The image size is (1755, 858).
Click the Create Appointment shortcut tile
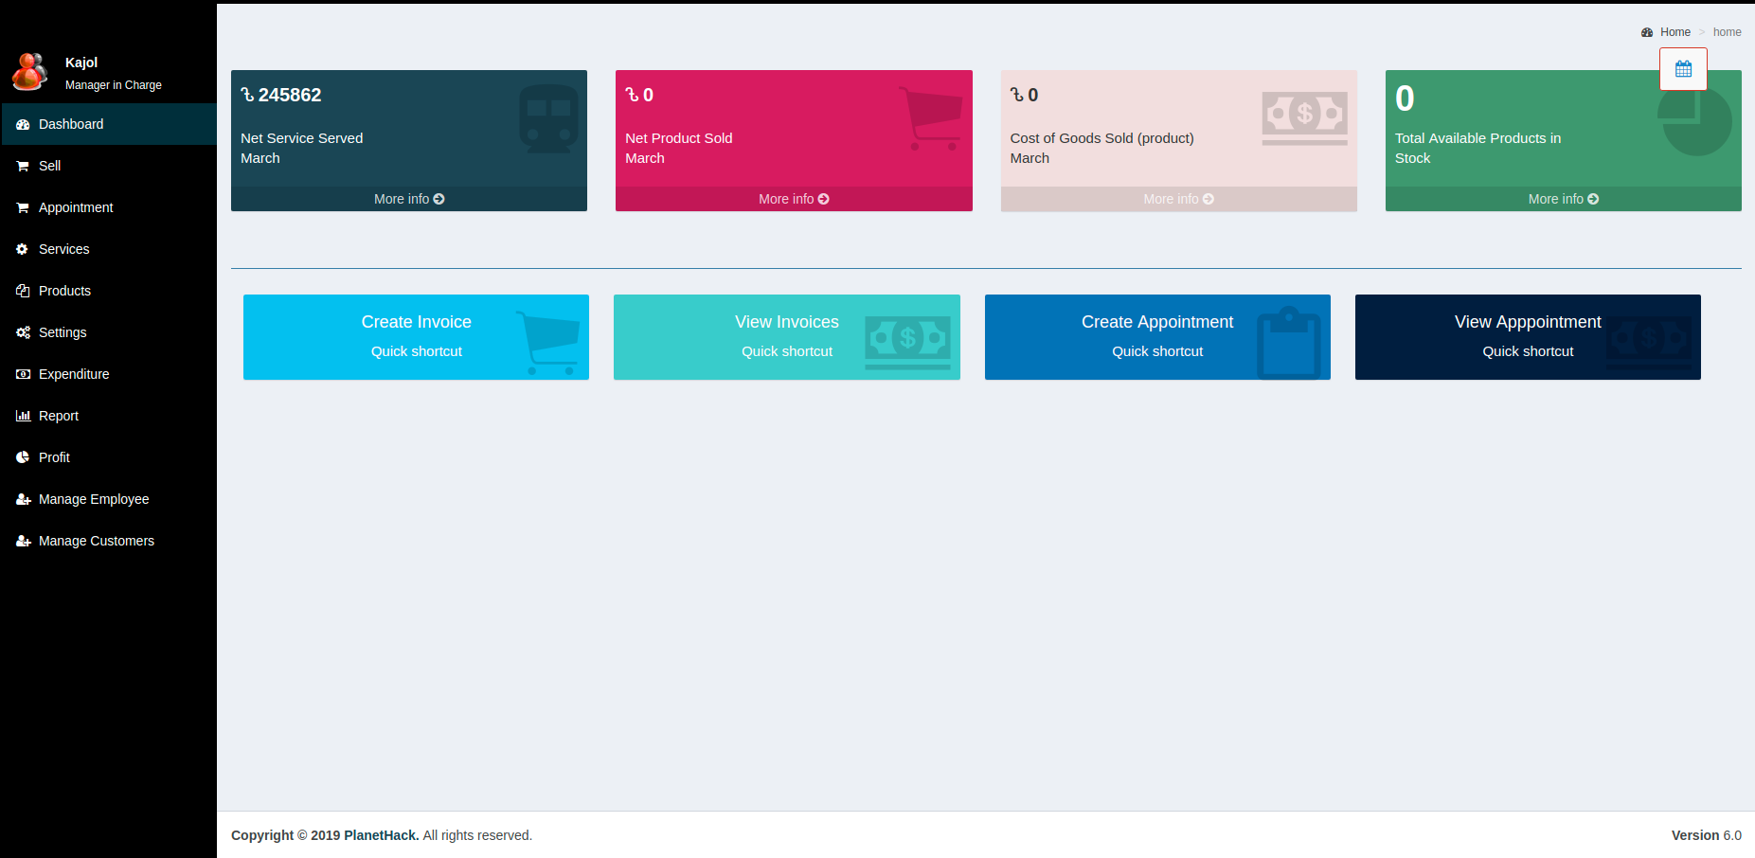[1156, 336]
